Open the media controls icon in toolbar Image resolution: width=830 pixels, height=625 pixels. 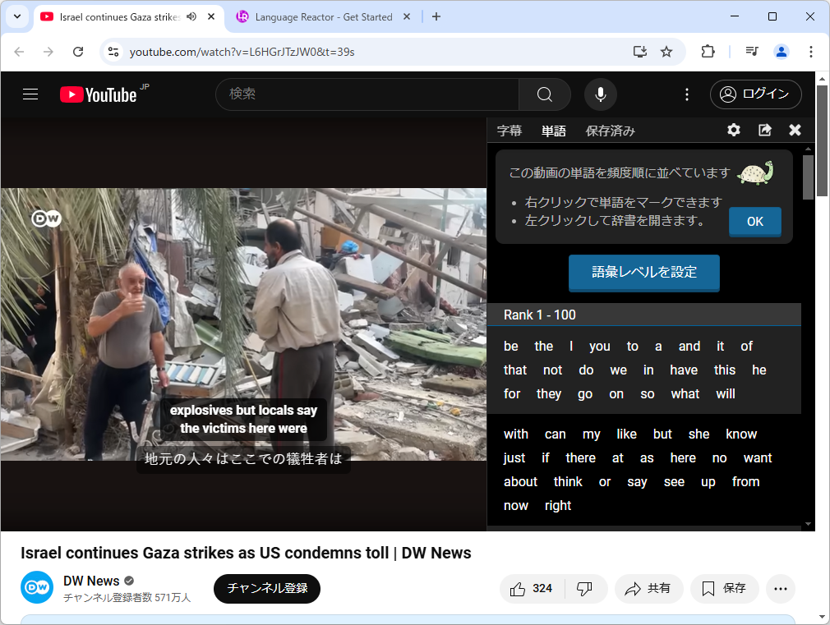click(x=752, y=52)
